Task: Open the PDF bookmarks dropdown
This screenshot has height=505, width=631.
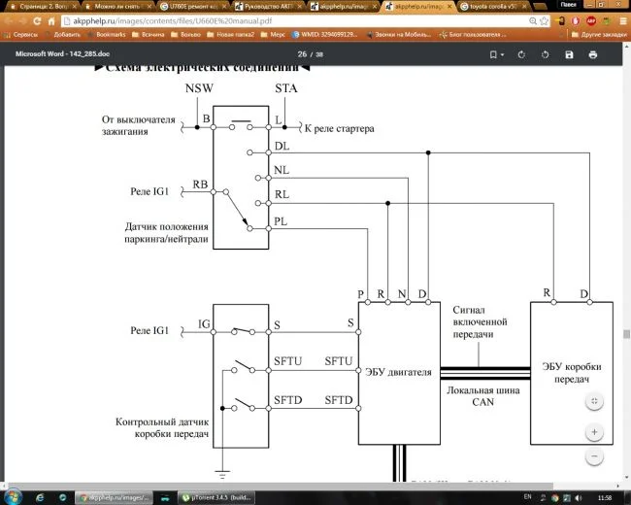Action: (496, 54)
